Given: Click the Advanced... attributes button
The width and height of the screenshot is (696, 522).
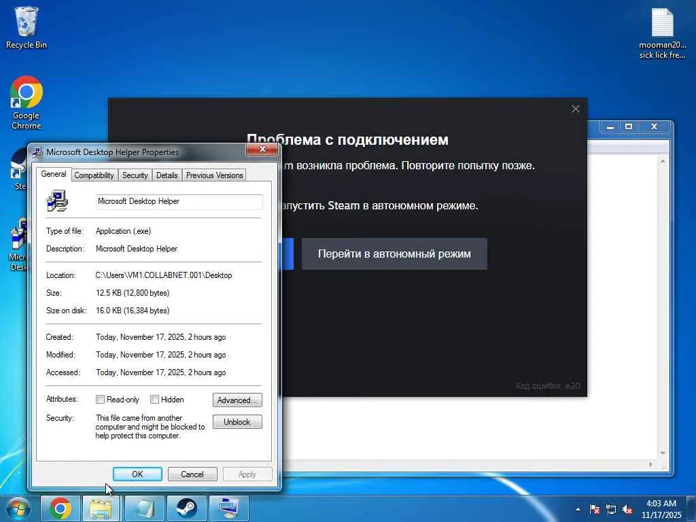Looking at the screenshot, I should (237, 400).
